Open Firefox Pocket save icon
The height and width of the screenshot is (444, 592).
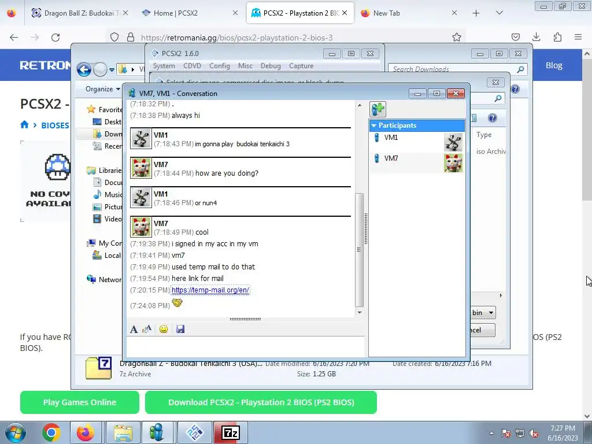coord(515,37)
